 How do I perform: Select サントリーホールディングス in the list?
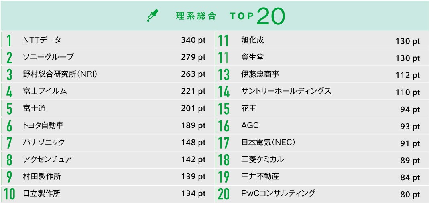286,91
